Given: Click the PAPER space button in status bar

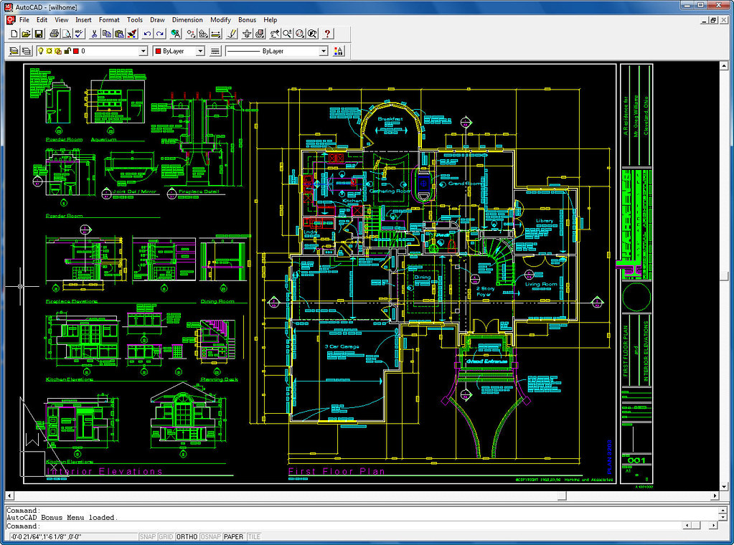Looking at the screenshot, I should click(233, 536).
